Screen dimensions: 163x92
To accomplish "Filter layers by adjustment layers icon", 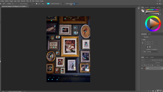I will 155,60.
